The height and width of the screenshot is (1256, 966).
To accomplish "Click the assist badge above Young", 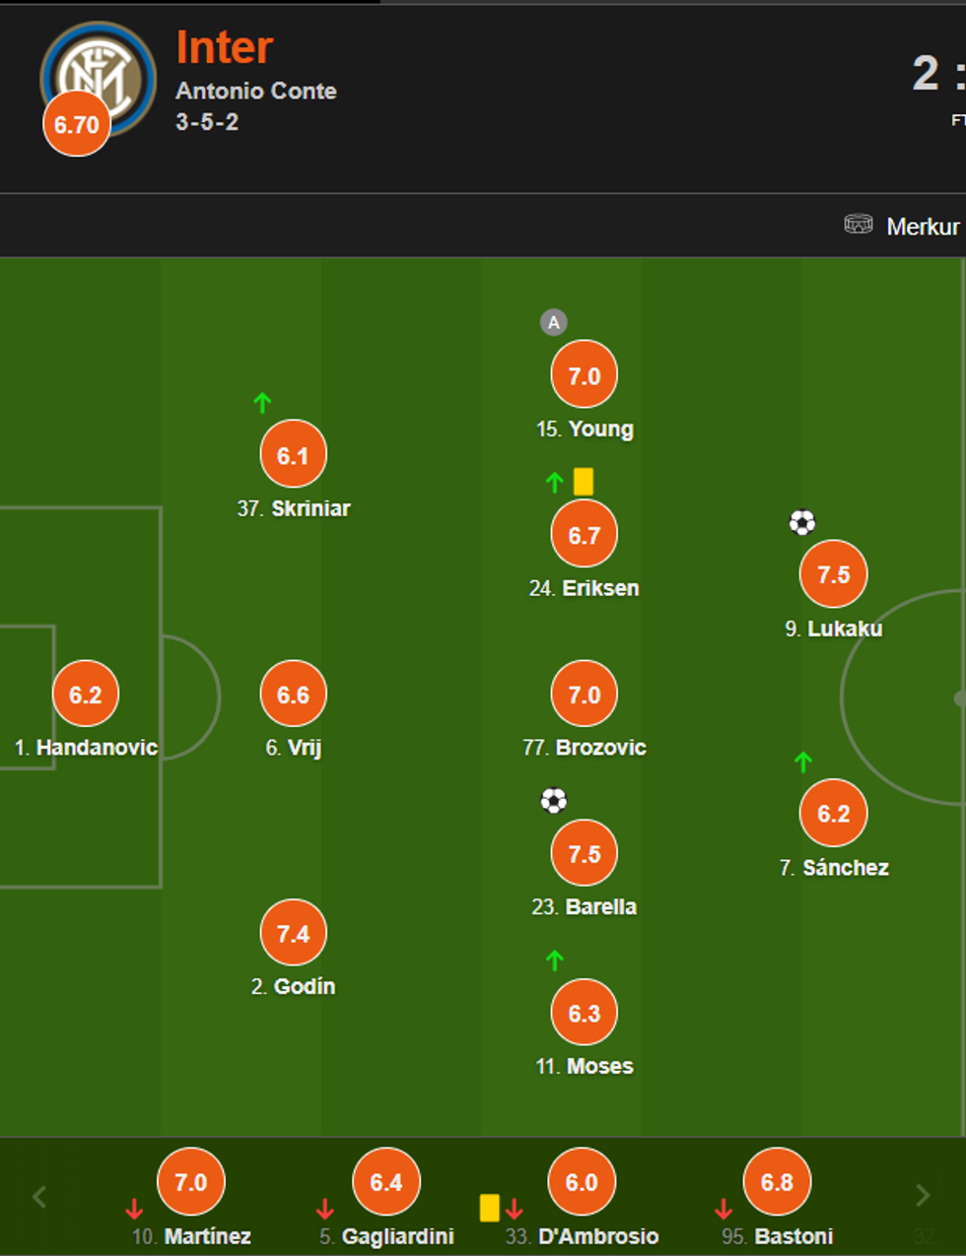I will click(x=554, y=322).
